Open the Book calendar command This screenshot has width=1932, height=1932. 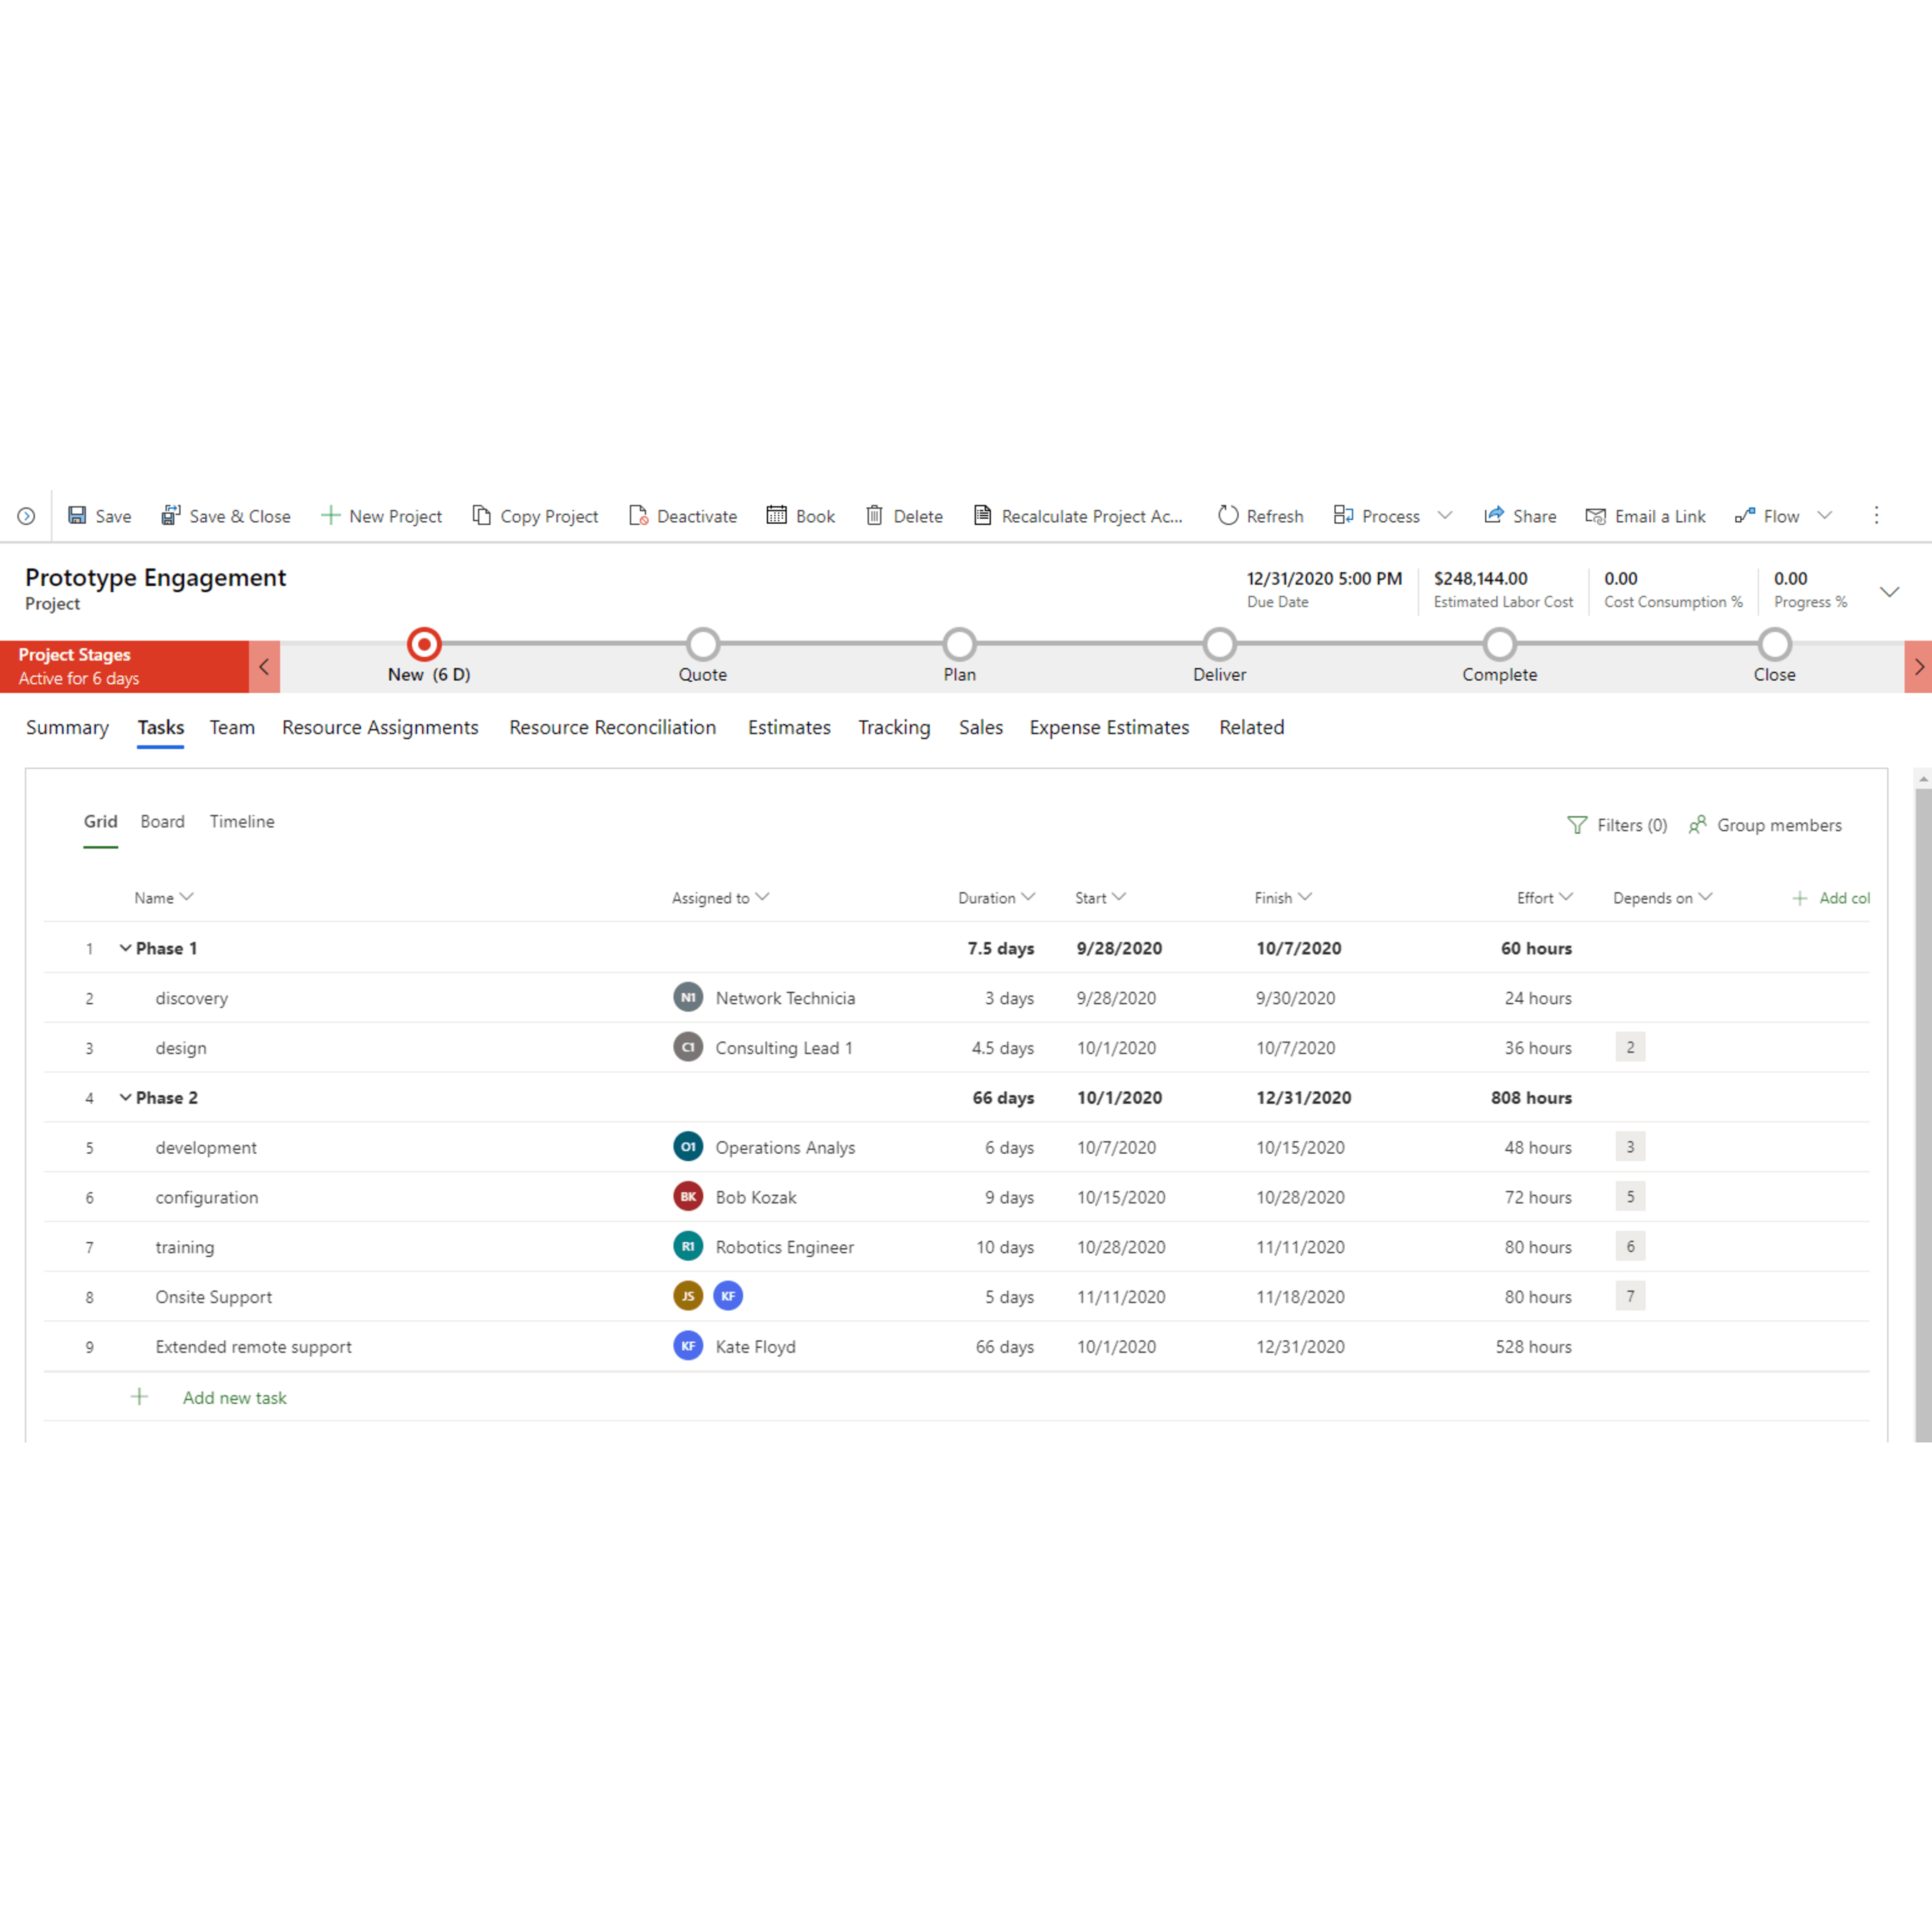pos(801,516)
